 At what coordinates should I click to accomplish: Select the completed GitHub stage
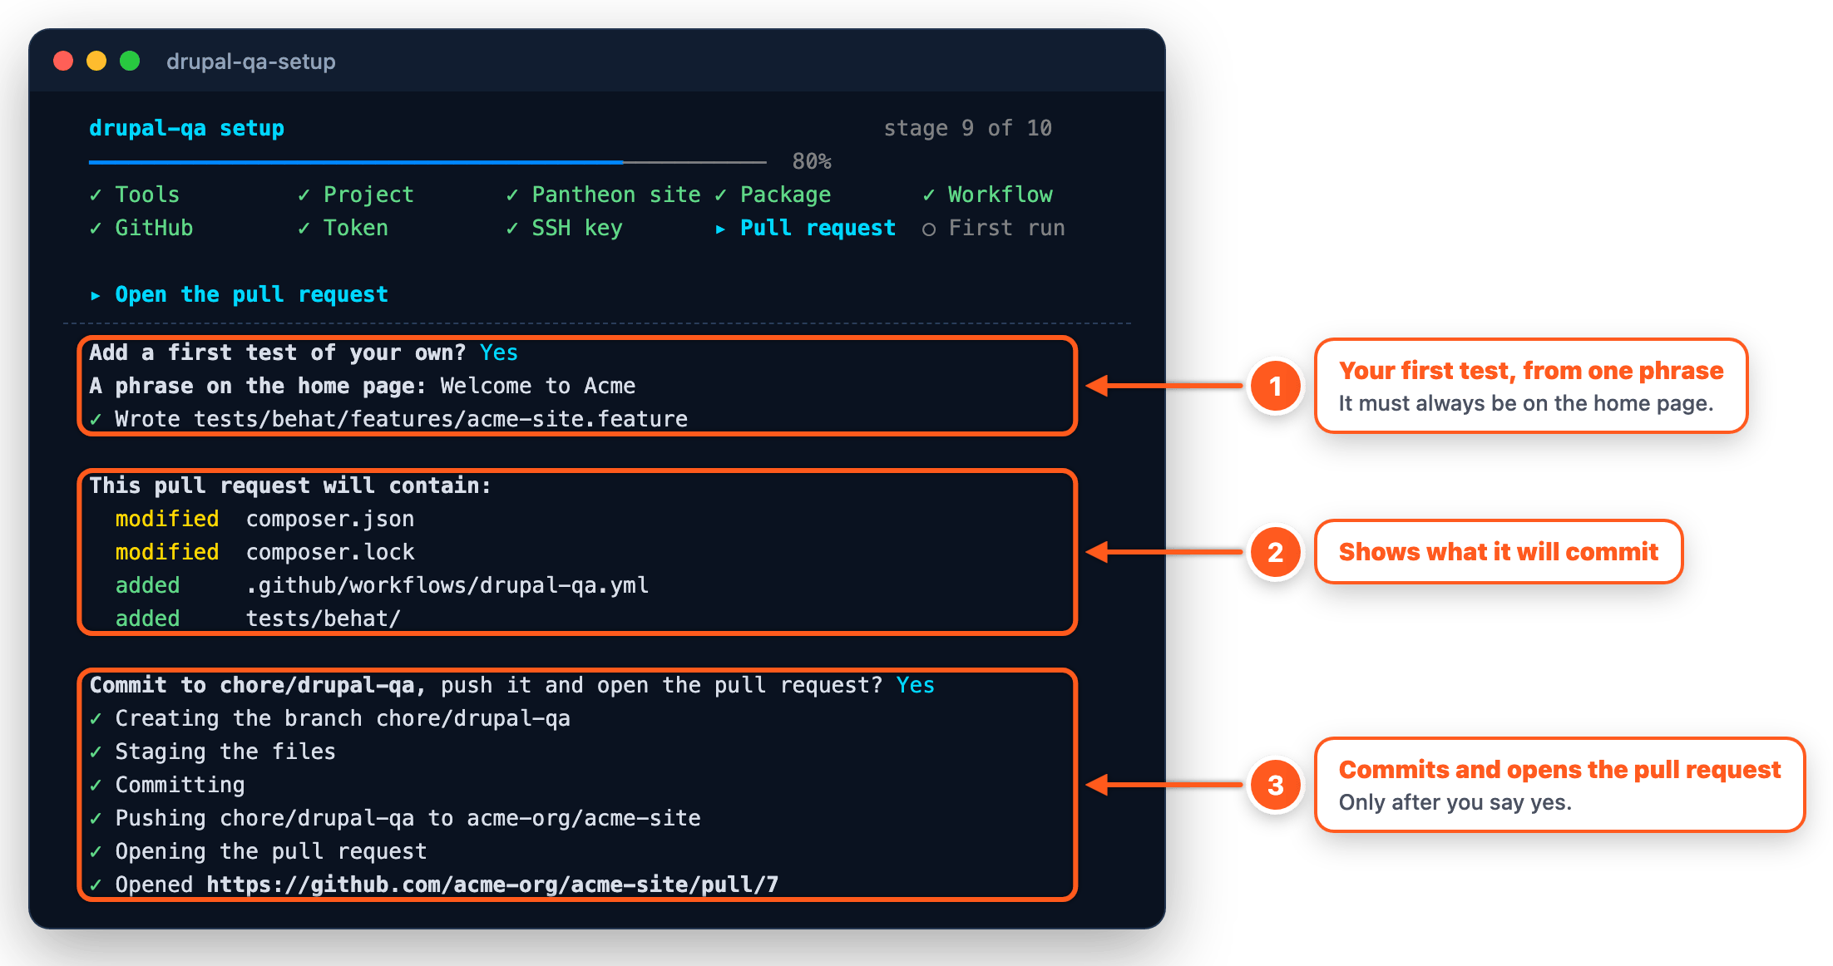(141, 228)
